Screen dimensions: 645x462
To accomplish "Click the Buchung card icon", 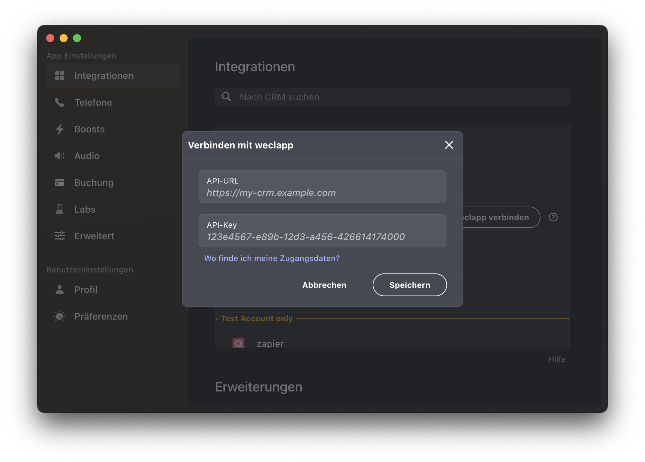I will tap(60, 183).
